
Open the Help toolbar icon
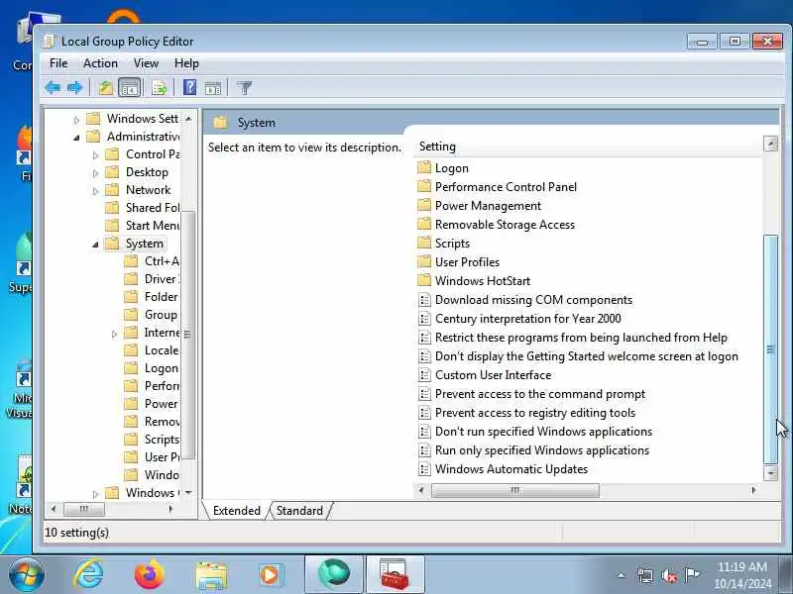(189, 88)
